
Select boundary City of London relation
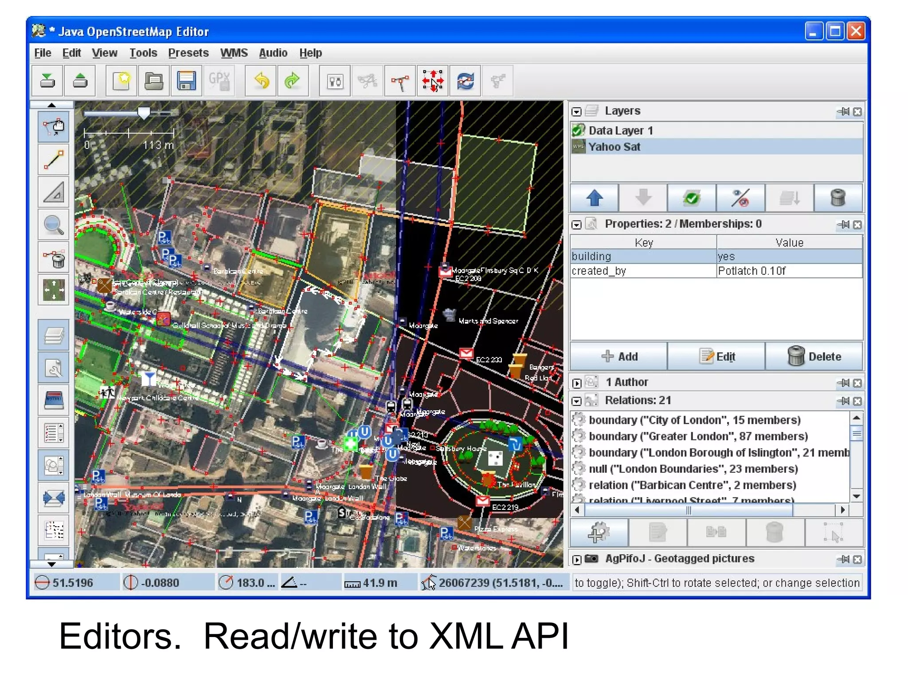(710, 420)
